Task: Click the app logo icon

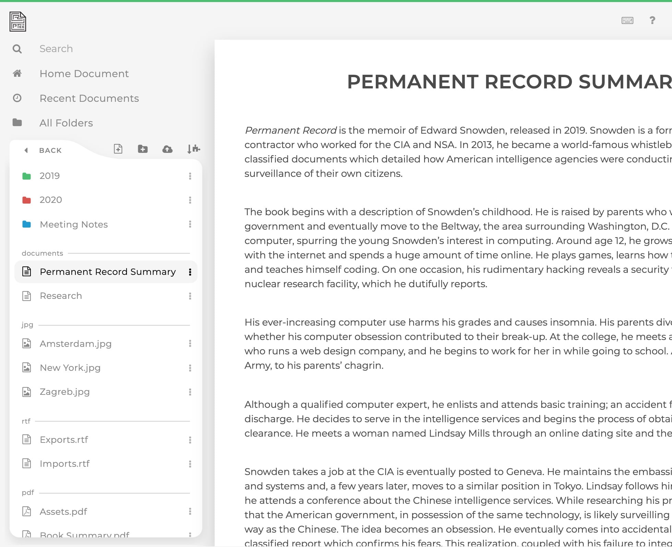Action: coord(18,21)
